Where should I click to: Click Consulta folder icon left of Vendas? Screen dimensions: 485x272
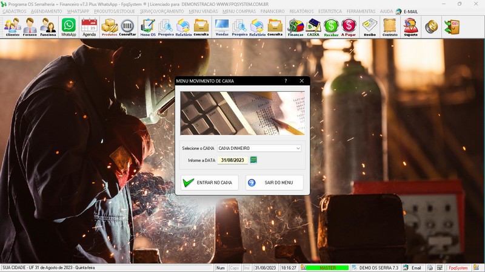(x=201, y=27)
